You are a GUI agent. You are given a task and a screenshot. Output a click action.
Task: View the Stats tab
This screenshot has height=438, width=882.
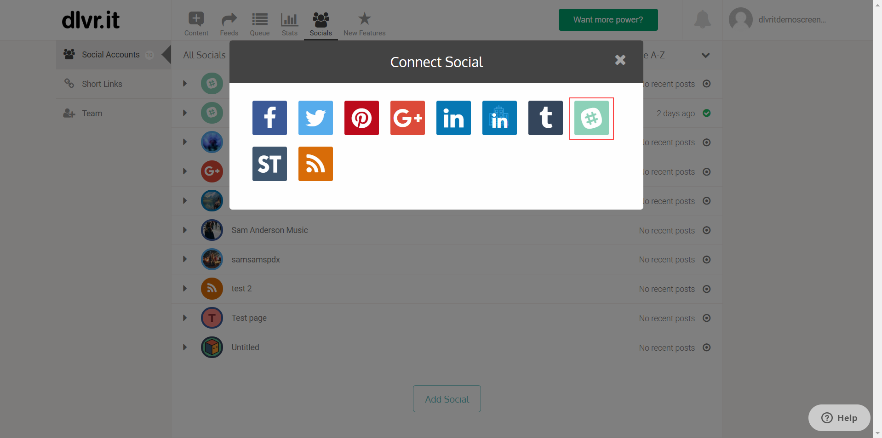pyautogui.click(x=290, y=24)
